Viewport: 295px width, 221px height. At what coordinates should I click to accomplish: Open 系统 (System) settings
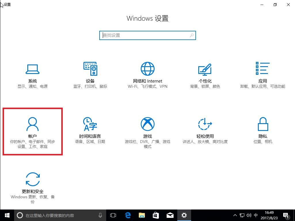(33, 75)
